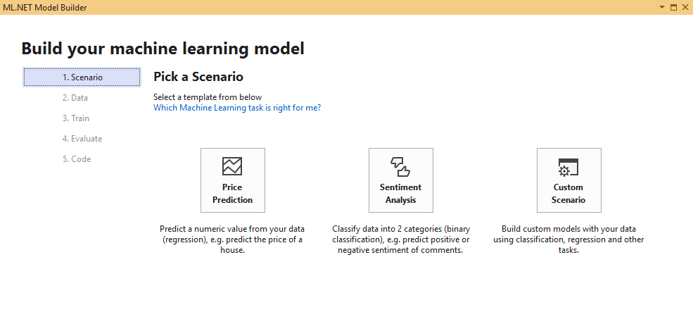Click the 'Pick a Scenario' heading
The image size is (693, 324).
pos(198,77)
